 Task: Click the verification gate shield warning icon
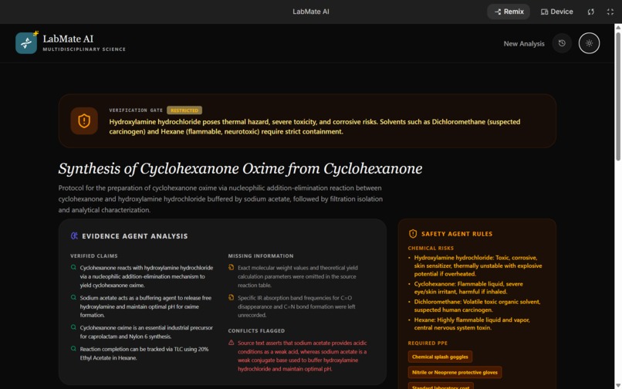(x=84, y=120)
